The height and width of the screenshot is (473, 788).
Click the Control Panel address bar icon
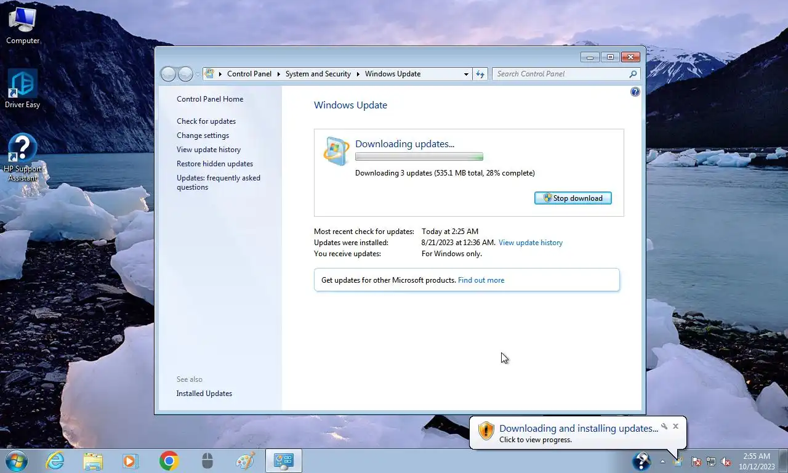(x=209, y=74)
